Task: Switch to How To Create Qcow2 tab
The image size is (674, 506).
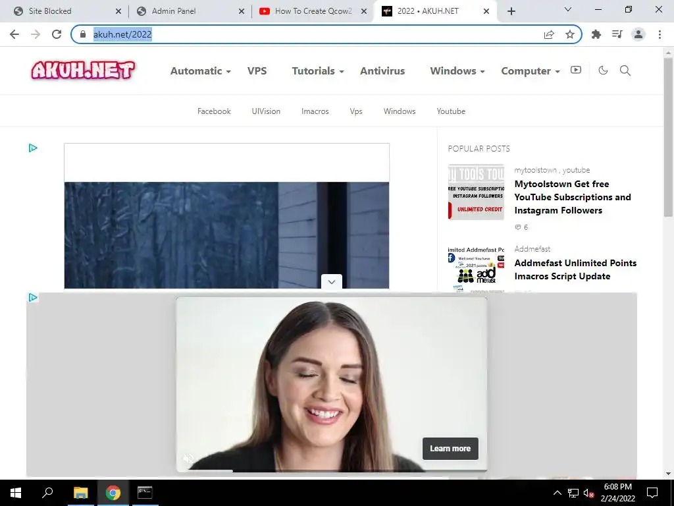Action: click(313, 11)
